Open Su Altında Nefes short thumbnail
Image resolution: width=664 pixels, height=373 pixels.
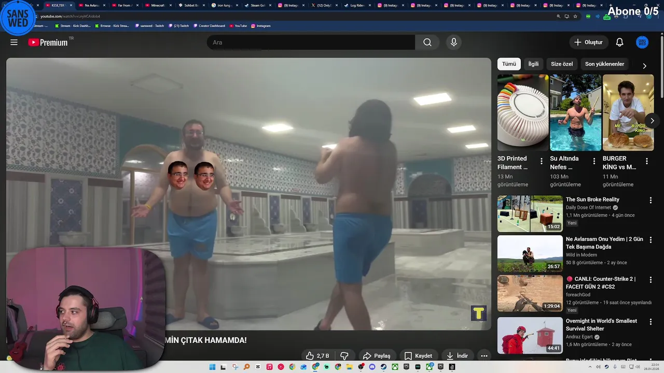click(575, 112)
